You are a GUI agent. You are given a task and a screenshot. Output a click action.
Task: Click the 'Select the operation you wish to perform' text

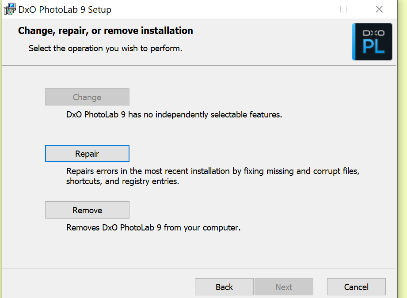[x=106, y=48]
